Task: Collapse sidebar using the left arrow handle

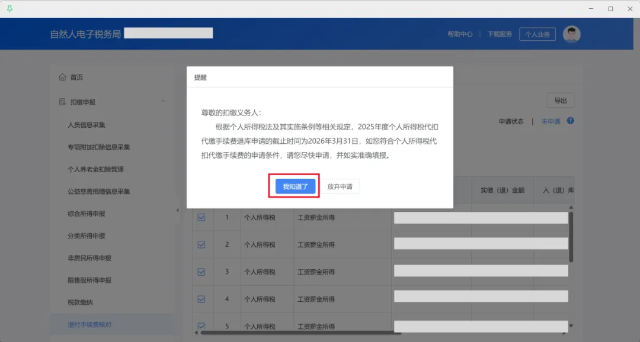Action: click(x=177, y=211)
